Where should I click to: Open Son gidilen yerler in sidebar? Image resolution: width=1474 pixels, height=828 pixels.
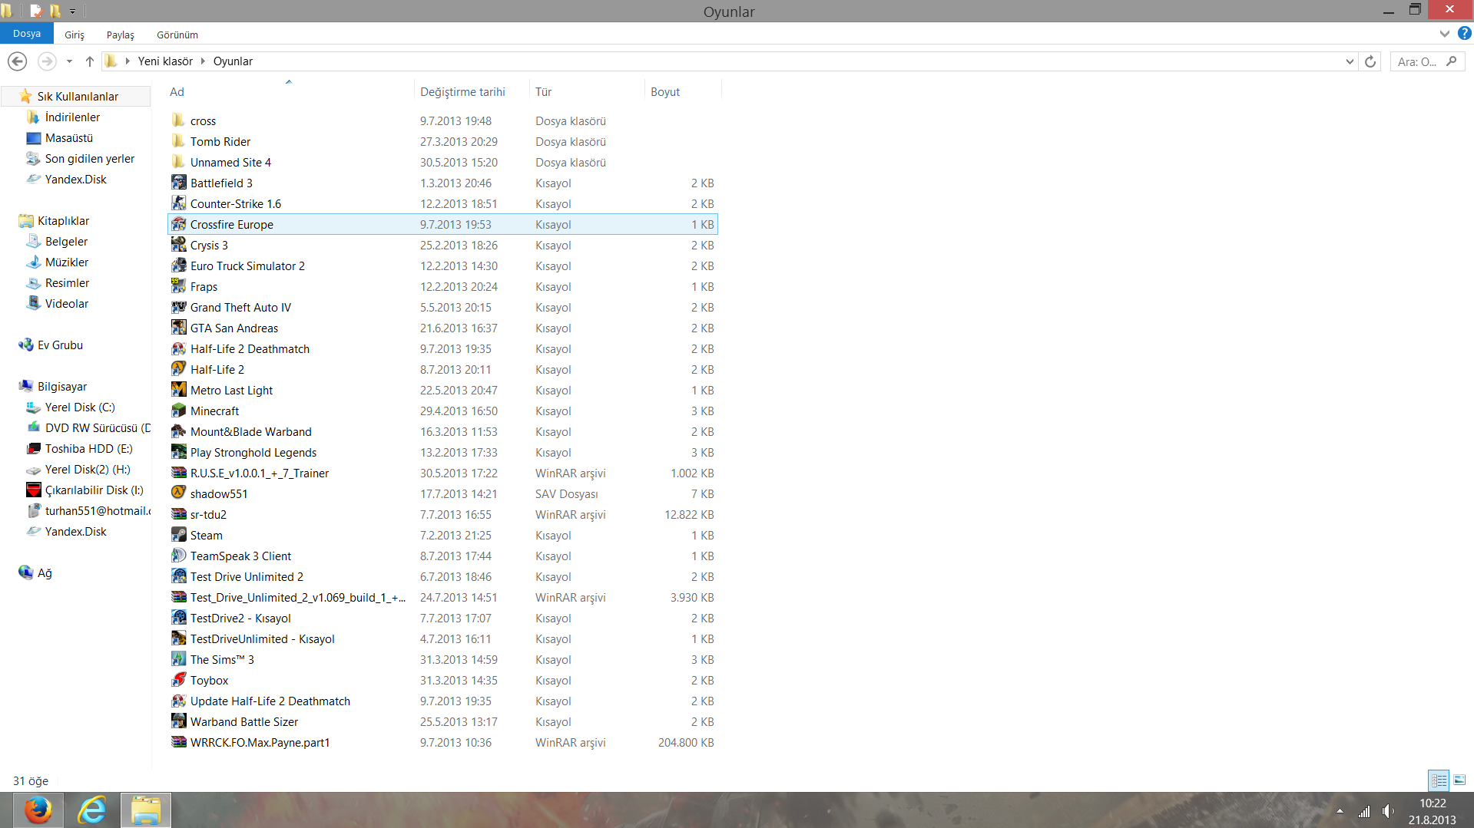[x=90, y=159]
